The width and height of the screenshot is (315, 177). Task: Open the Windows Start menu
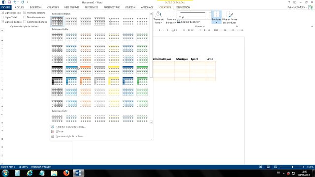click(x=5, y=173)
